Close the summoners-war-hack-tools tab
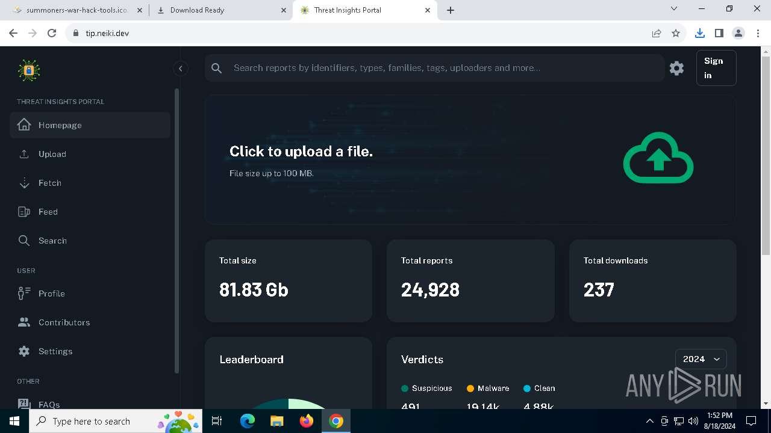 click(139, 10)
